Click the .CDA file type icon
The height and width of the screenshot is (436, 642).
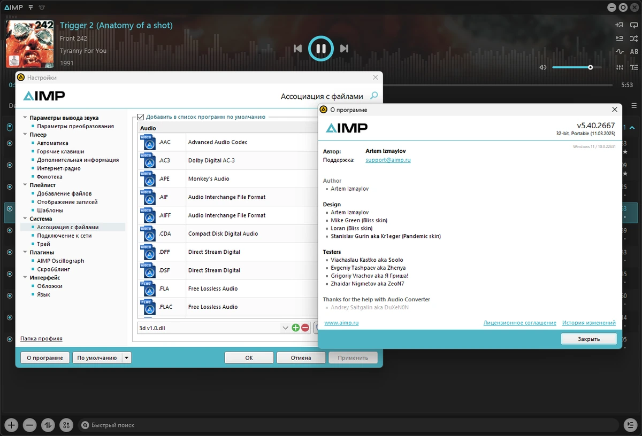pyautogui.click(x=148, y=233)
